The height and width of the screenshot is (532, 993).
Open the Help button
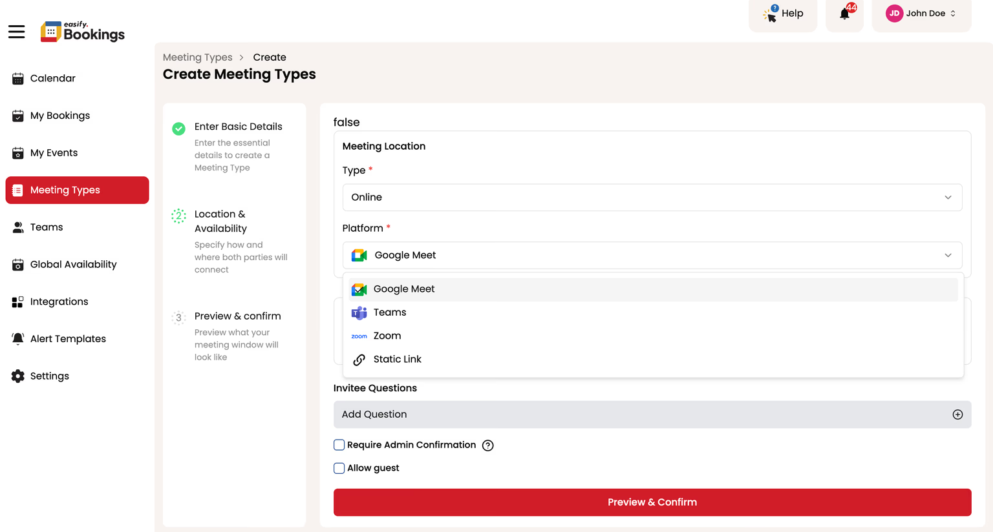[783, 14]
